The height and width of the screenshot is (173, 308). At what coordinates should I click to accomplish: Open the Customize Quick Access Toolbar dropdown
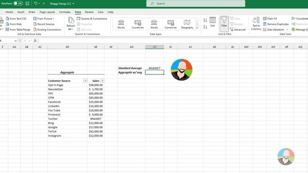point(44,3)
